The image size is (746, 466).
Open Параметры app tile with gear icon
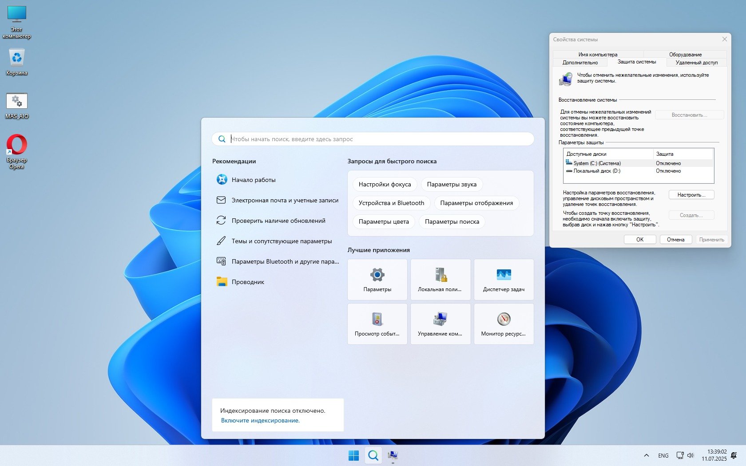tap(377, 280)
